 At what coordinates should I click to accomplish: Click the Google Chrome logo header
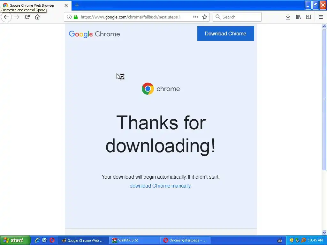[94, 34]
